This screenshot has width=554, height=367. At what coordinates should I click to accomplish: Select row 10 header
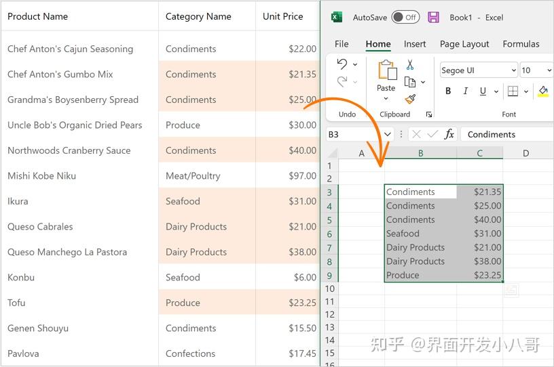click(329, 288)
